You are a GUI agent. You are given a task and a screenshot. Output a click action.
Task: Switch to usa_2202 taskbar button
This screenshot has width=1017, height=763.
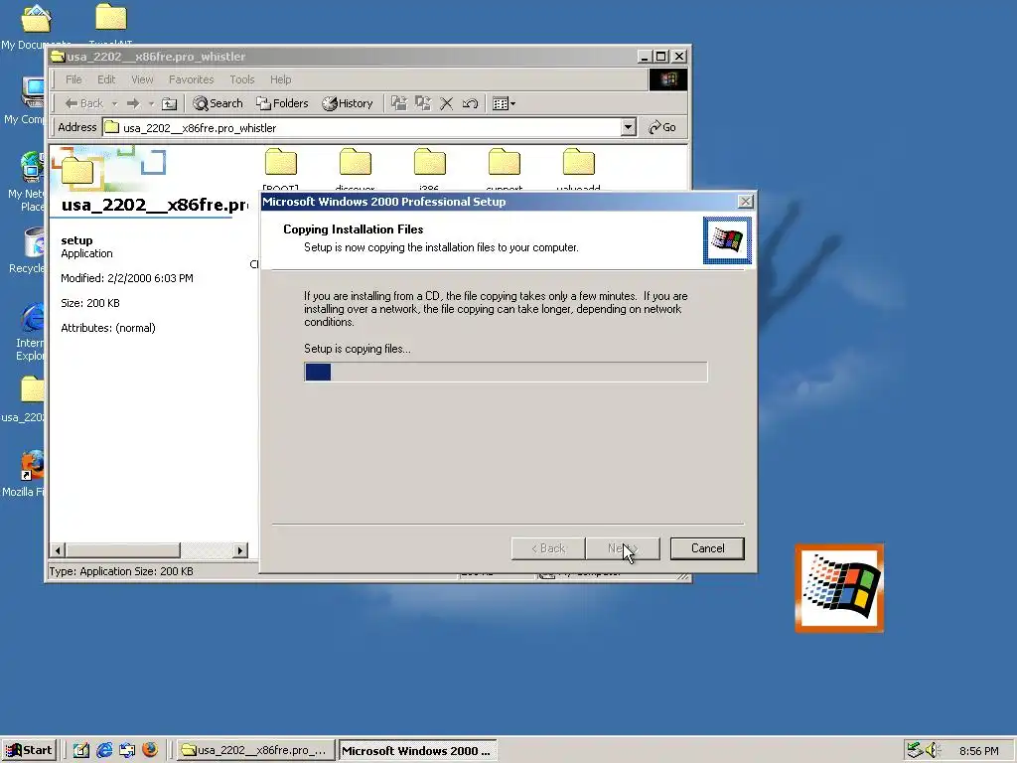coord(255,750)
